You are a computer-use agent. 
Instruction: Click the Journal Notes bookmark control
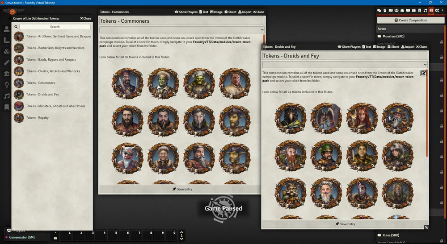click(x=7, y=107)
